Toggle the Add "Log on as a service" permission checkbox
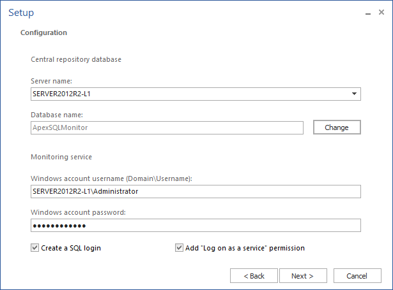393x290 pixels. [x=179, y=248]
